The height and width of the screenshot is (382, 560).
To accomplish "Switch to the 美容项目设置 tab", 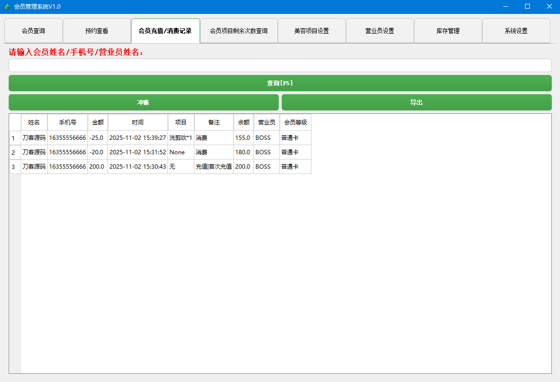I will pos(311,30).
